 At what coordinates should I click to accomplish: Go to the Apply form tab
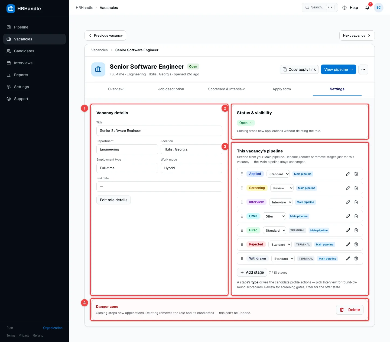tap(282, 89)
